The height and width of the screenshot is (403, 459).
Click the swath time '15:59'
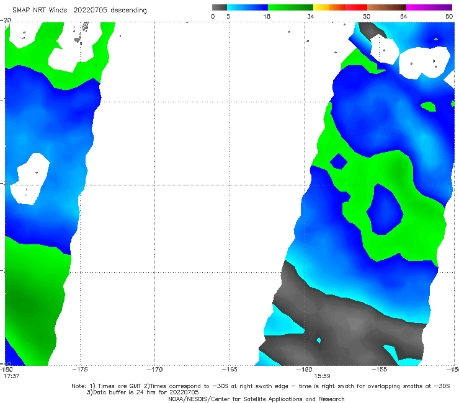(x=322, y=376)
